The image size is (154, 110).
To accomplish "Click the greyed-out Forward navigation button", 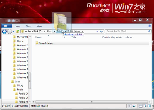I will pyautogui.click(x=10, y=31).
